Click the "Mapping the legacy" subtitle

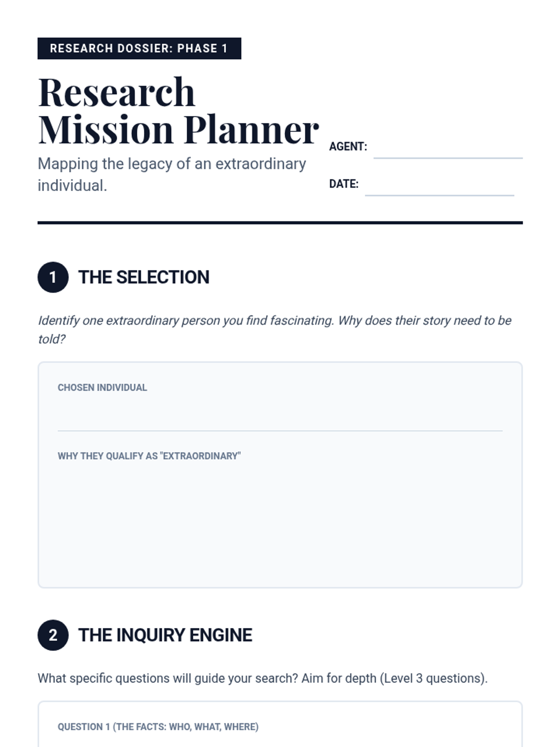click(172, 175)
